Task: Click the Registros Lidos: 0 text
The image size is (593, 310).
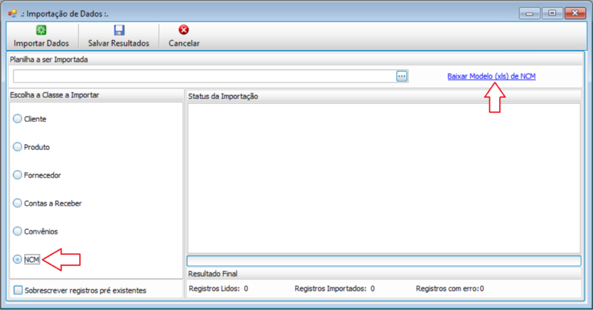Action: tap(218, 289)
